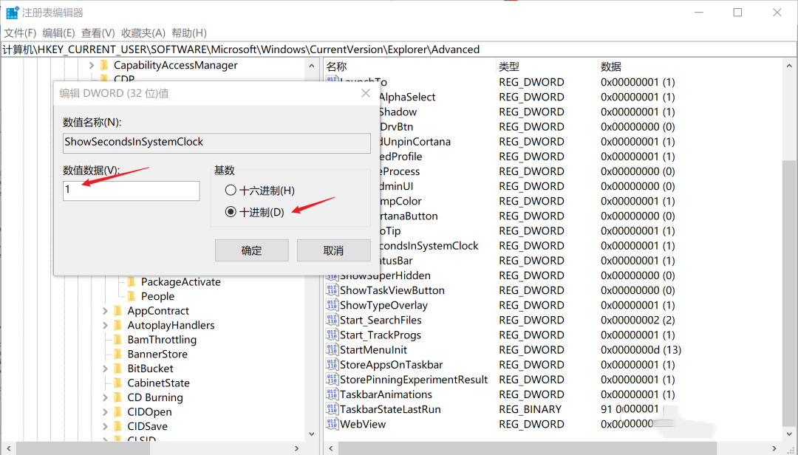Click the ShowTypeOverlay DWORD value icon
The image size is (798, 455).
point(332,305)
